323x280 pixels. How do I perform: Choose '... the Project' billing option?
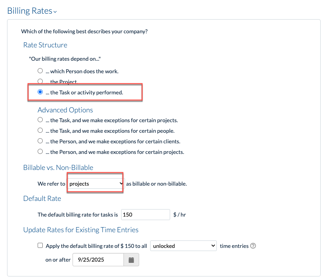(40, 81)
